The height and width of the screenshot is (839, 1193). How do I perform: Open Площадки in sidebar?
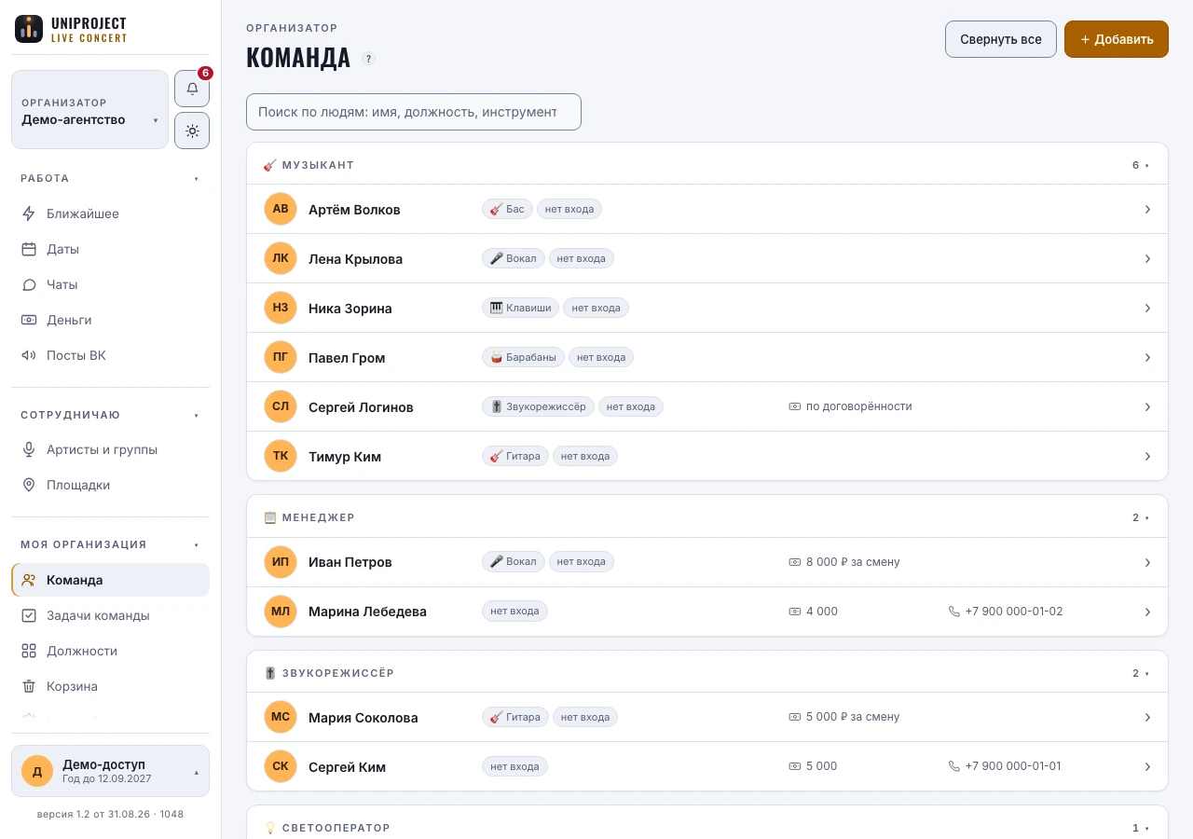click(x=110, y=485)
